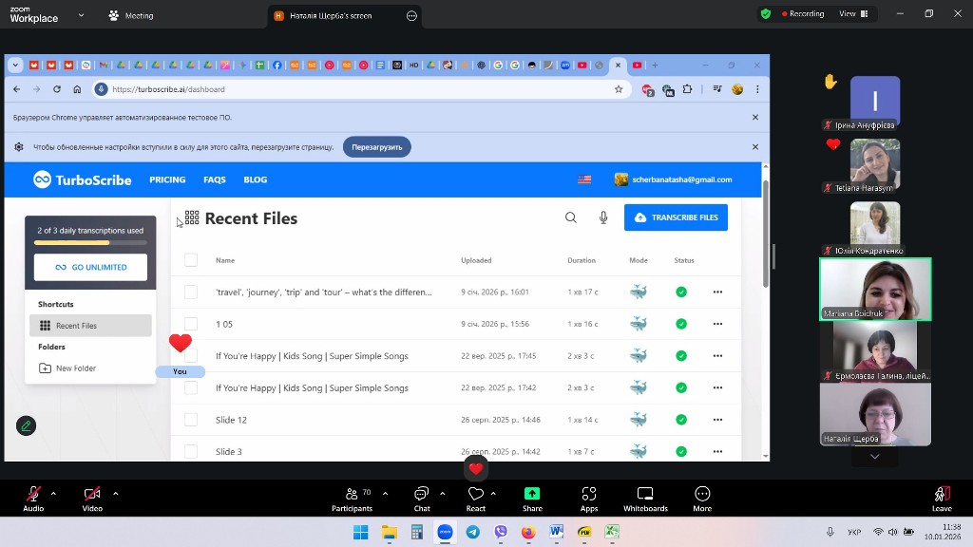Tick the checkbox next to Slide 12
Image resolution: width=973 pixels, height=547 pixels.
point(191,420)
